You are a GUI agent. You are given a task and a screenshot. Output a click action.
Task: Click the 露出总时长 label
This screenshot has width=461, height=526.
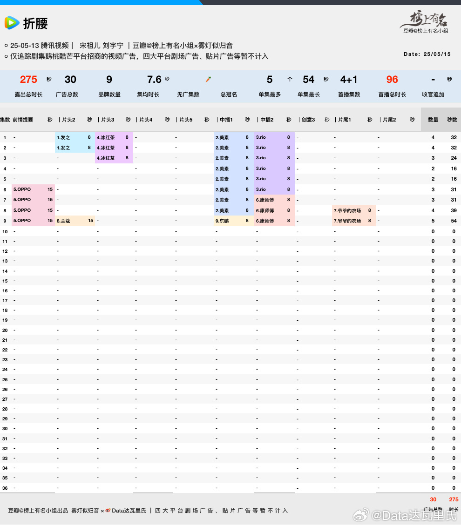(x=28, y=94)
